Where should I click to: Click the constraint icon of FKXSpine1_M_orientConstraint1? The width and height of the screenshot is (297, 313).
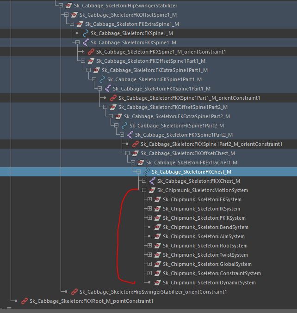pyautogui.click(x=91, y=52)
